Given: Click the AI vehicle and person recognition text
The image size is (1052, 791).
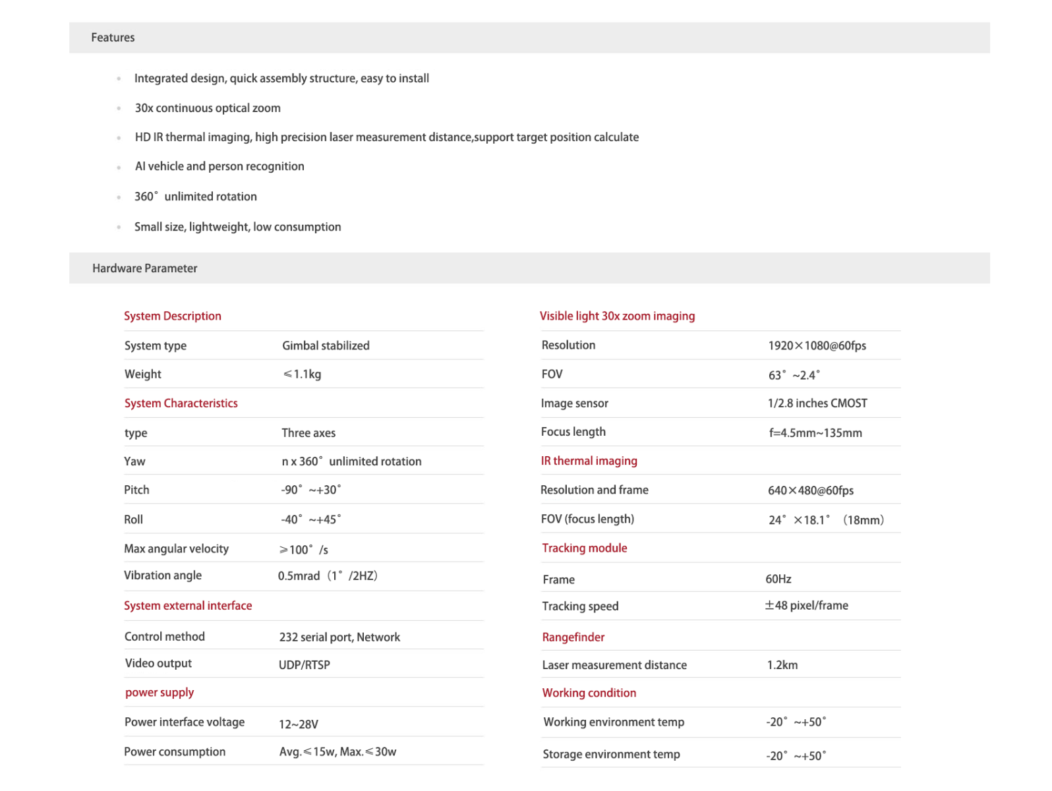Looking at the screenshot, I should click(219, 166).
